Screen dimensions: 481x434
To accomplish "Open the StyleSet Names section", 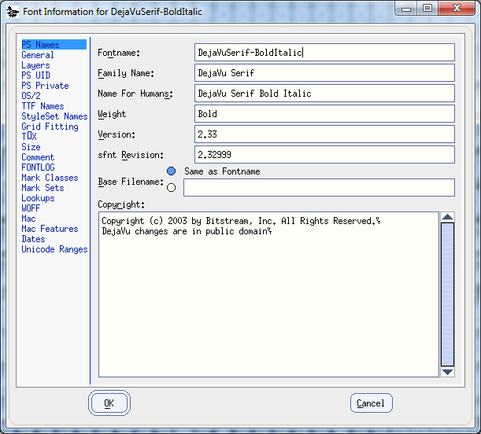I will [x=54, y=116].
